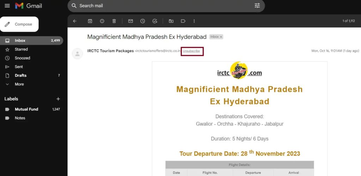The image size is (361, 176).
Task: Click 'Gwalior - Orchha - Khajuraho - Jabalpur' text
Action: tap(240, 124)
